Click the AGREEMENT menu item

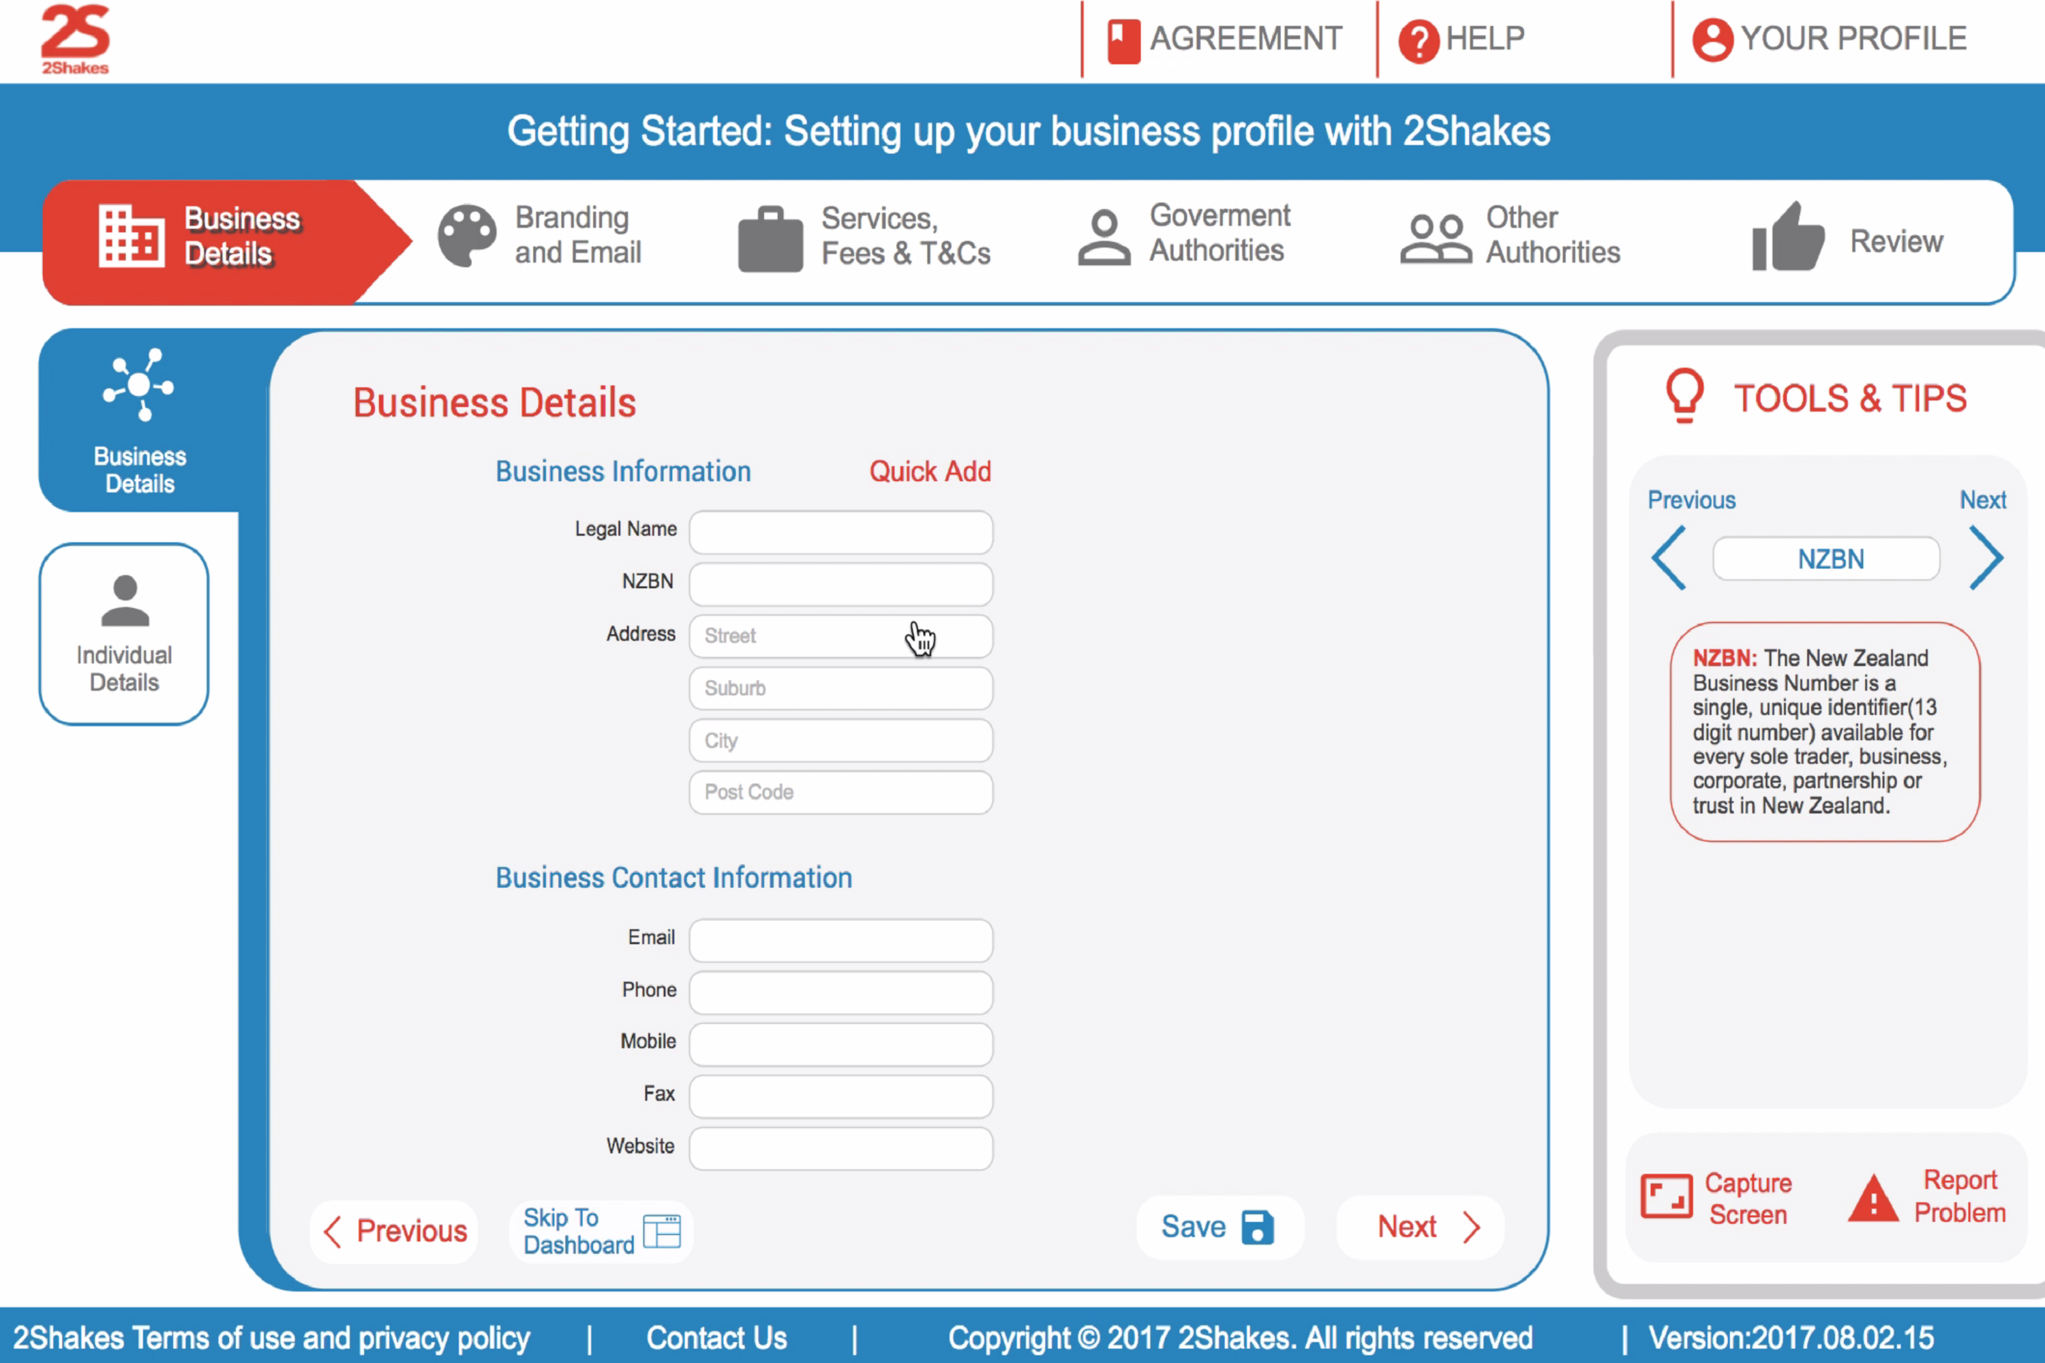pos(1228,32)
